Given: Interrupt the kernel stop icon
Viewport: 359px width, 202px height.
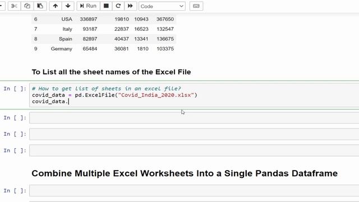Looking at the screenshot, I should (x=106, y=6).
